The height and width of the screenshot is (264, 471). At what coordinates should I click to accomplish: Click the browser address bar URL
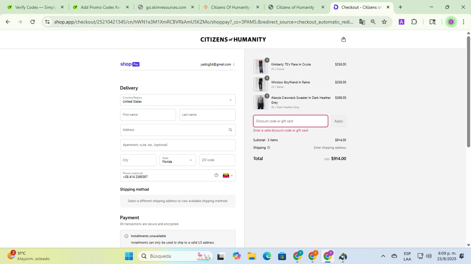tap(203, 22)
